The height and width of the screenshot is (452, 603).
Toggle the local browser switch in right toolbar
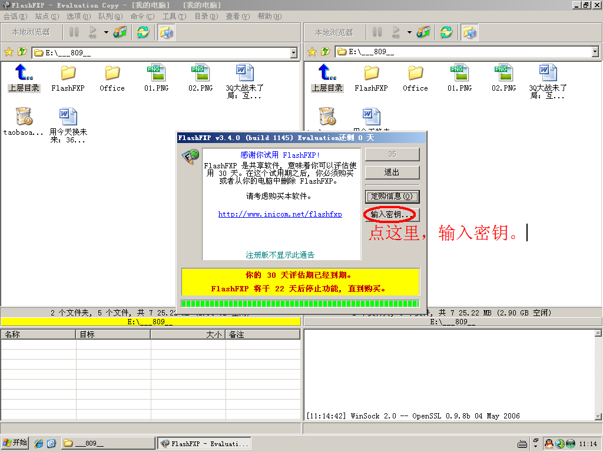[469, 32]
